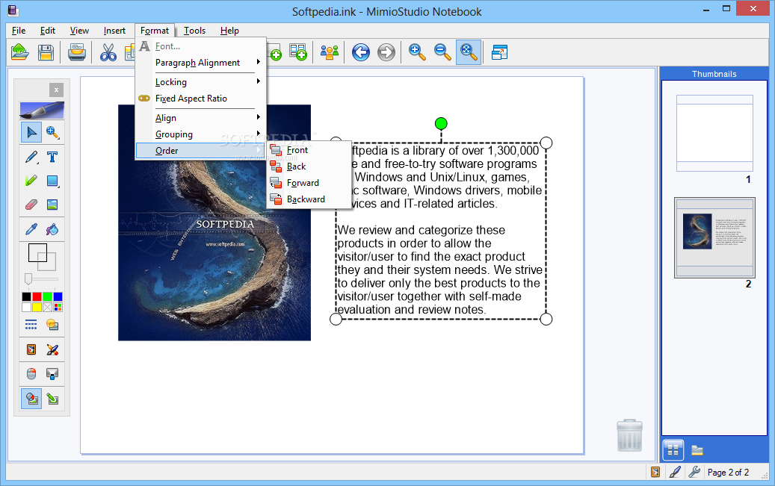Pick the green color swatch

[47, 297]
